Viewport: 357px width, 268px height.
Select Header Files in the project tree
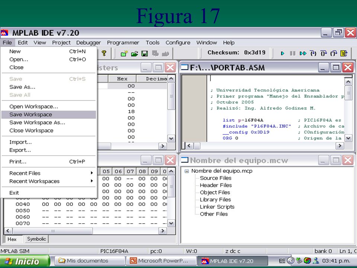click(216, 185)
